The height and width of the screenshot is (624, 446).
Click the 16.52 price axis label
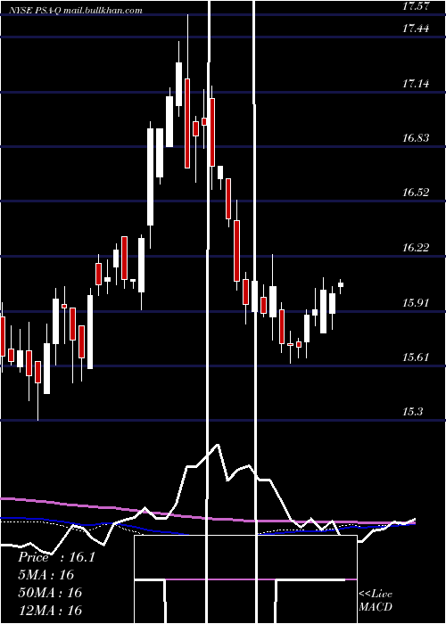point(417,193)
